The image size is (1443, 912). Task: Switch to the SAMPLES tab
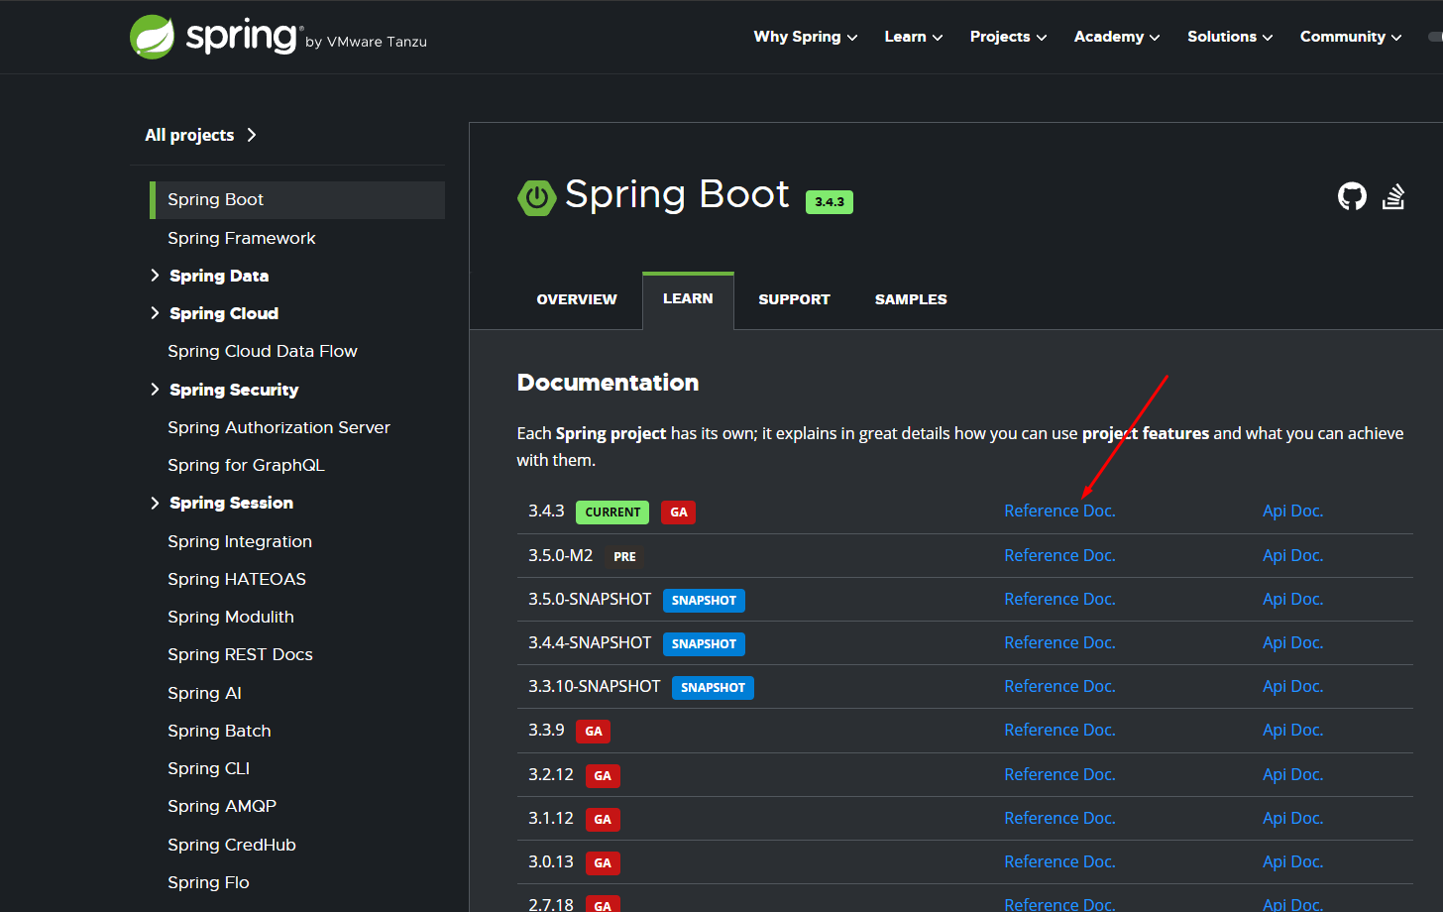coord(911,299)
